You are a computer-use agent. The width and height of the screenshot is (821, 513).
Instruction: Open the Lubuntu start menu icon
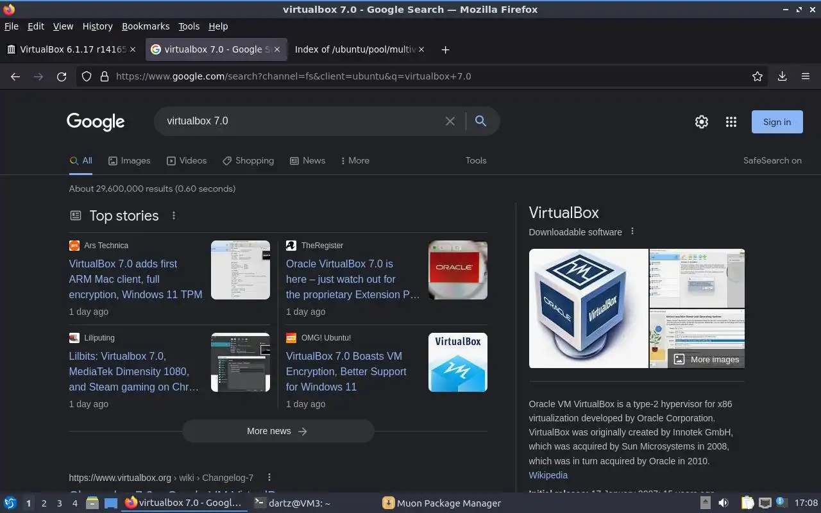(10, 503)
